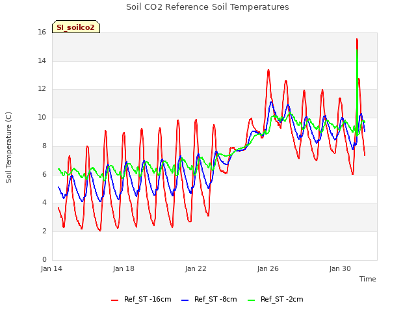Click the 14 y-axis tick label
Image resolution: width=416 pixels, height=312 pixels.
tap(42, 60)
